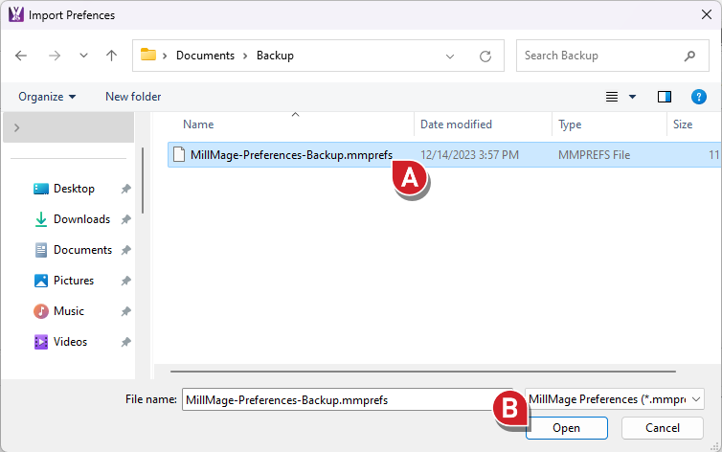Select MillMage-Preferences-Backup.mmprefs file
This screenshot has height=452, width=722.
tap(290, 155)
